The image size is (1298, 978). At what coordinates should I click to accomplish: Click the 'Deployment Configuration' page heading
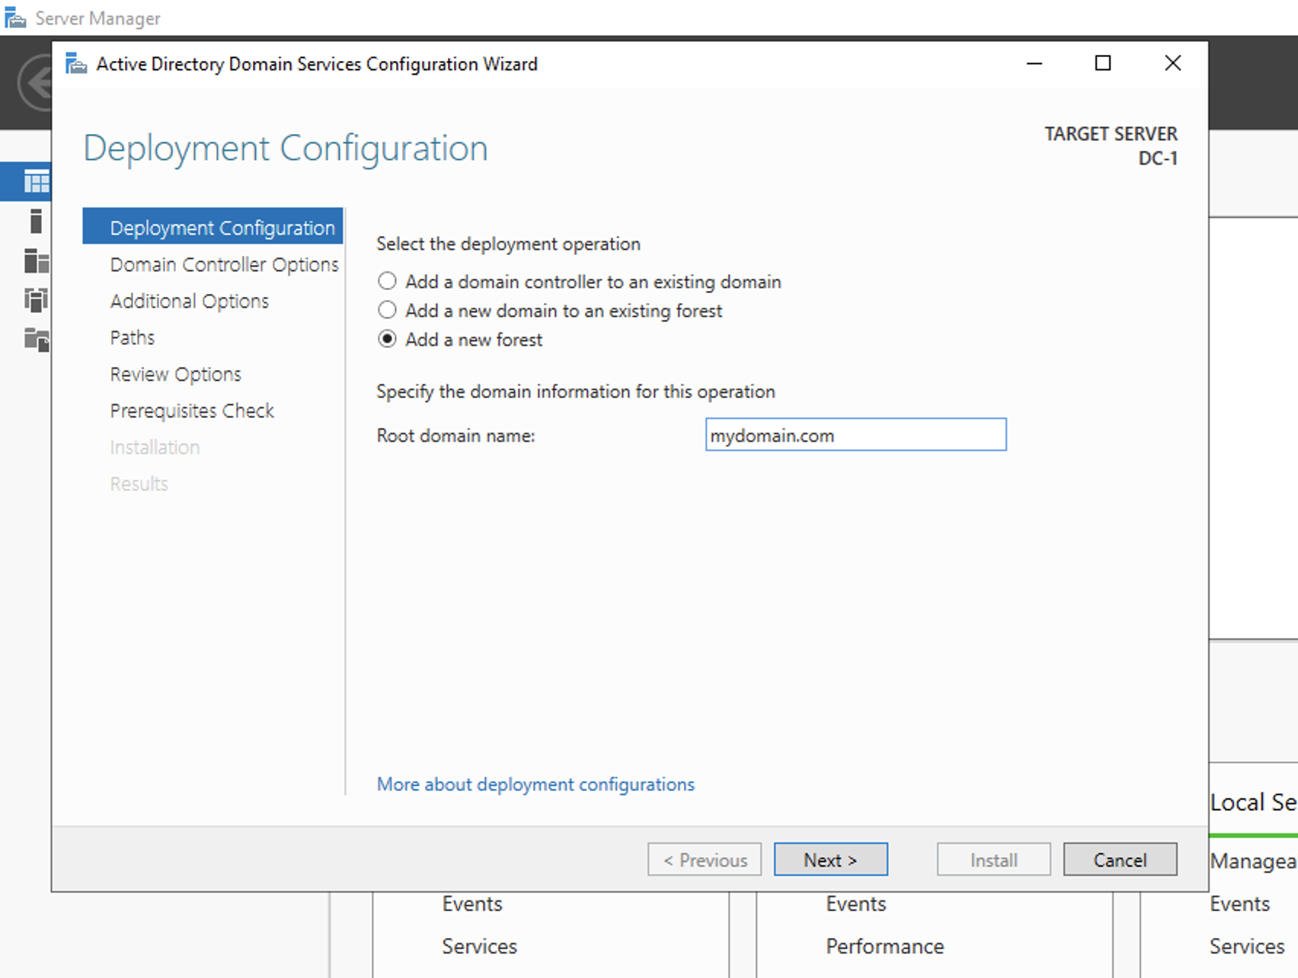tap(286, 149)
